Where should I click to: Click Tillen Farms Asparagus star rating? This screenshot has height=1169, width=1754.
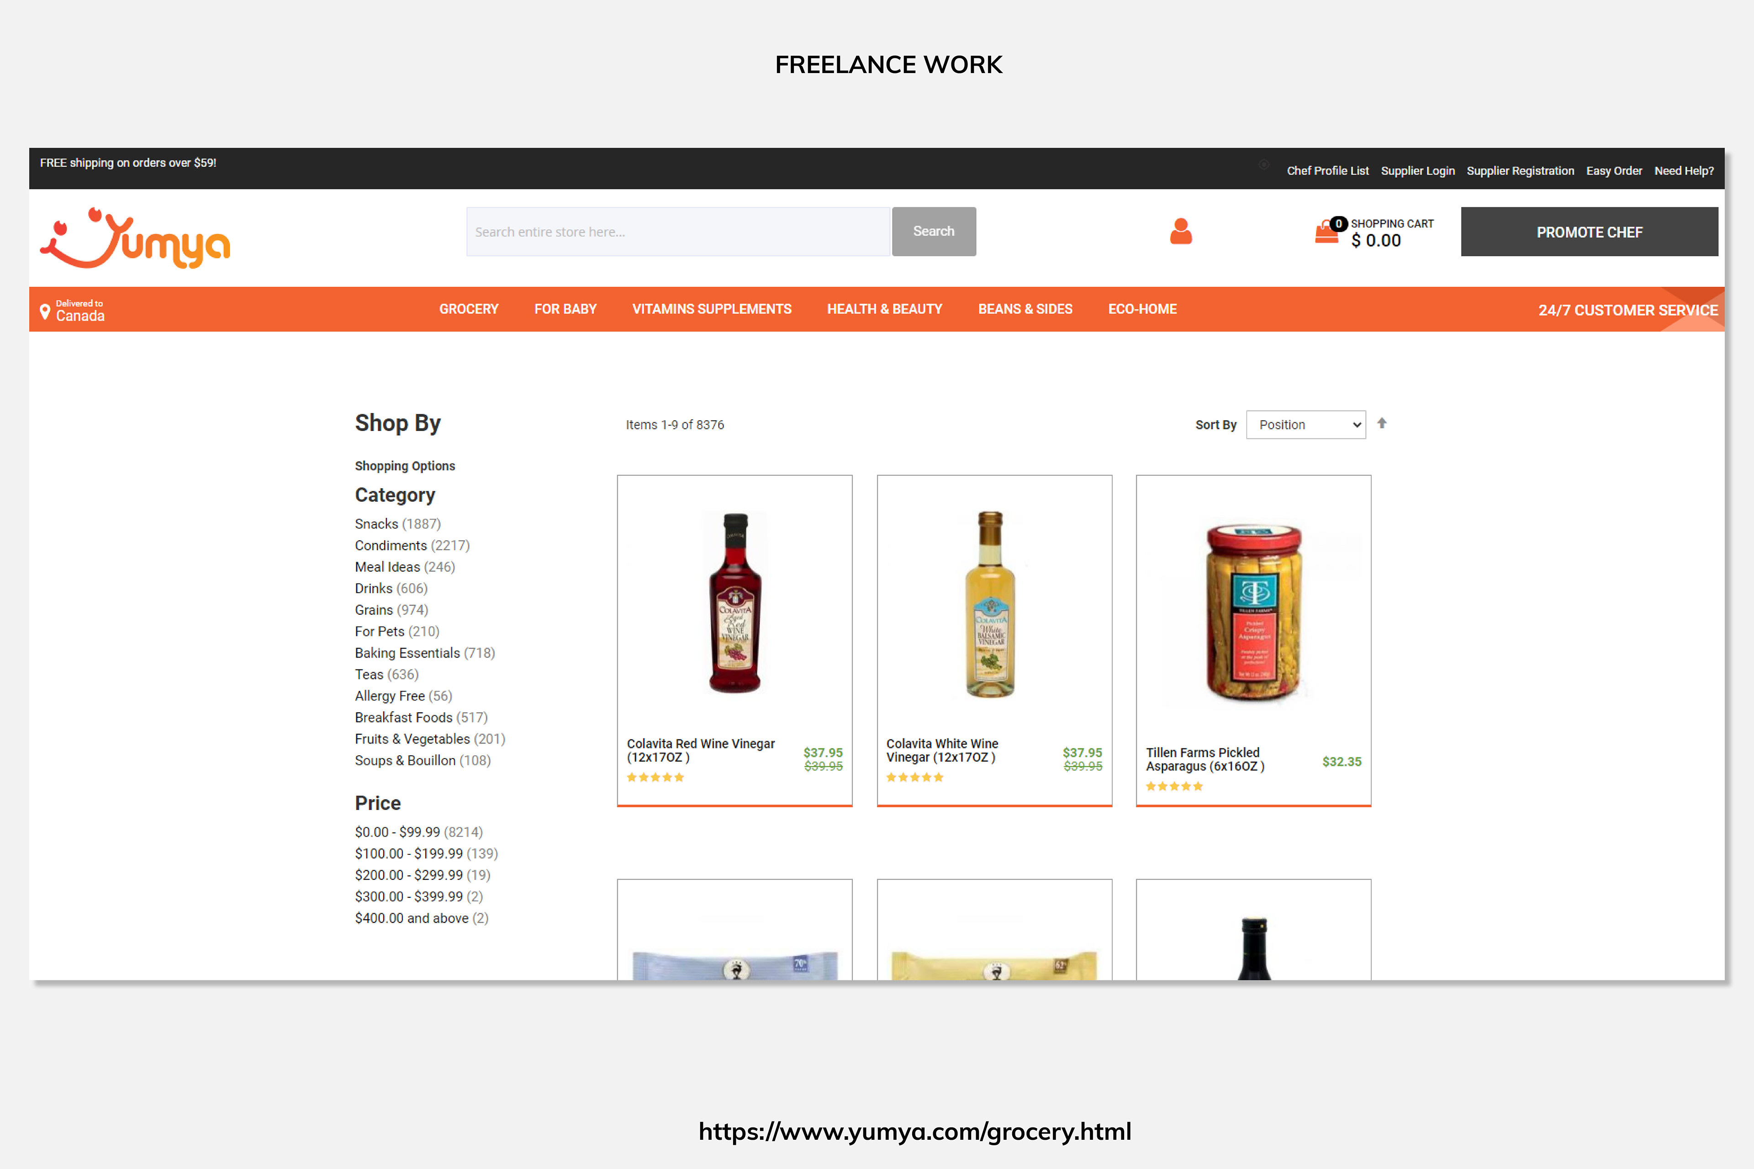tap(1174, 786)
